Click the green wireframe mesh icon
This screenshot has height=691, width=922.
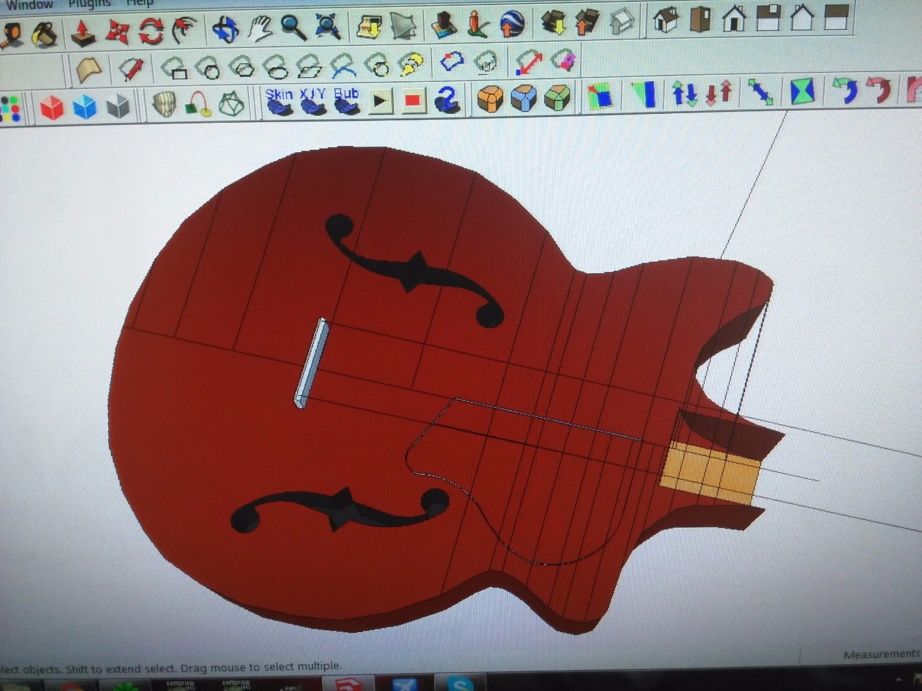(231, 103)
